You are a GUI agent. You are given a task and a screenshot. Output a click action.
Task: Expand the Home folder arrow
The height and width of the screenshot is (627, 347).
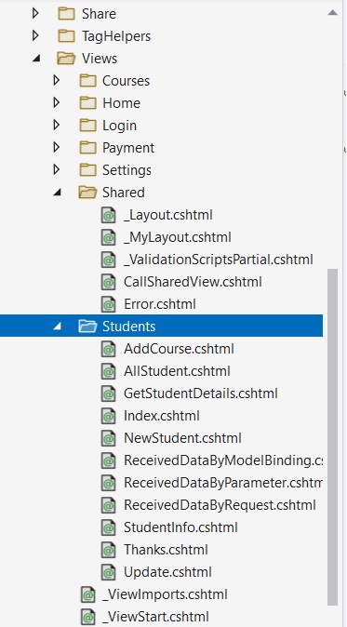(x=57, y=103)
